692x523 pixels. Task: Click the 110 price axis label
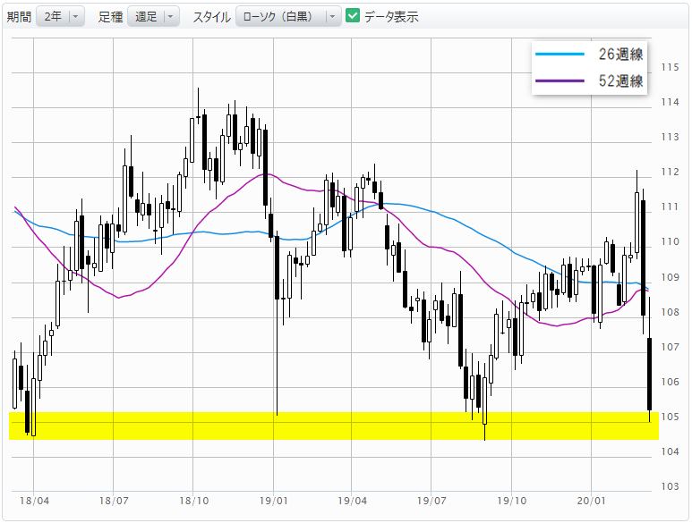(670, 242)
